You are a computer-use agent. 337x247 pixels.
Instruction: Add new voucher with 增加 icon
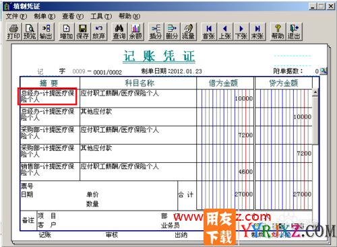coord(66,32)
